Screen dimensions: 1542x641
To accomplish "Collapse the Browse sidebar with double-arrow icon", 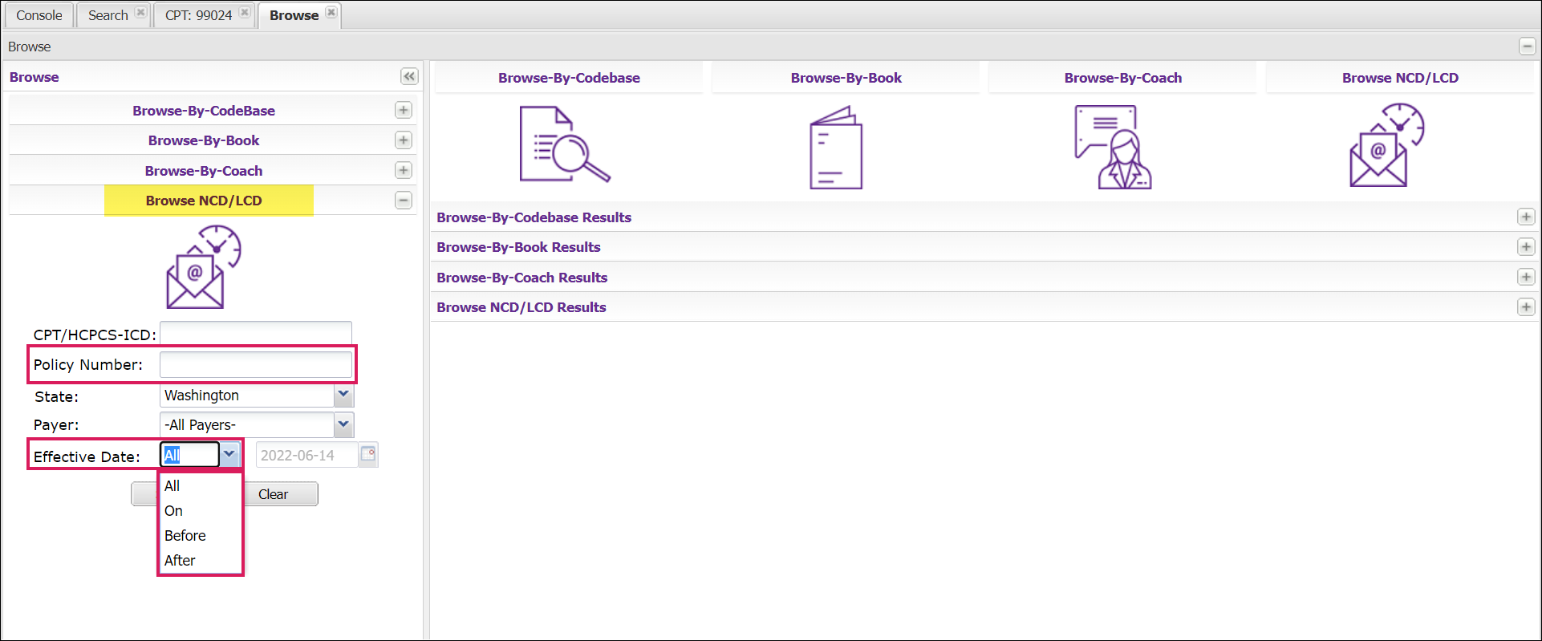I will (x=409, y=77).
